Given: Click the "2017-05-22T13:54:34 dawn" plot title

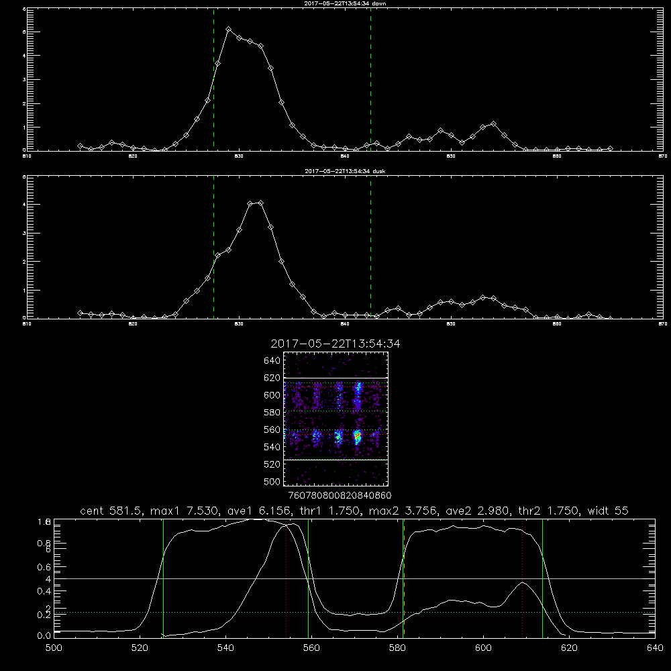Looking at the screenshot, I should 344,3.
